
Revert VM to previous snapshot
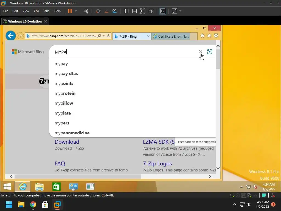[106, 11]
